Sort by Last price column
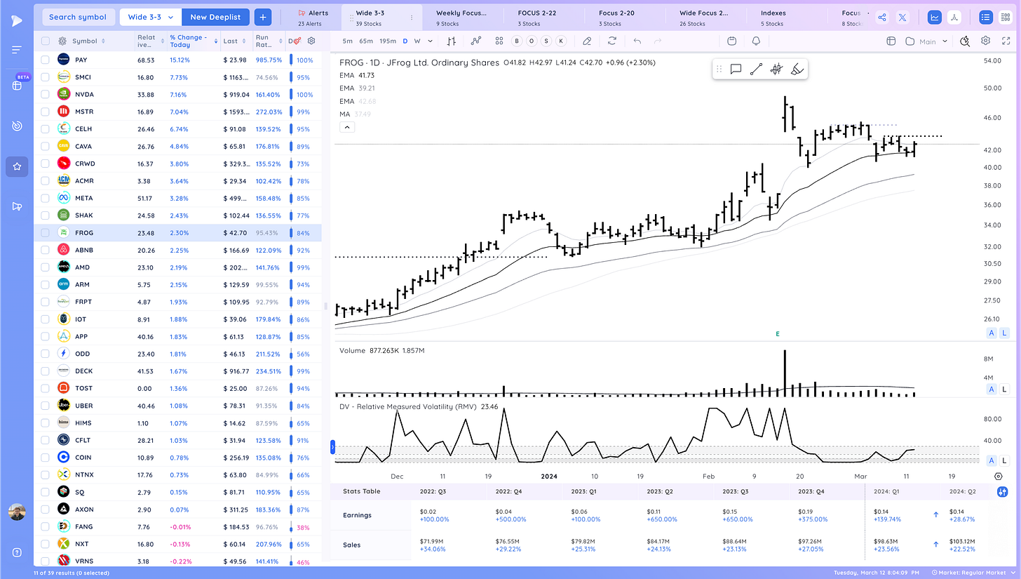 pyautogui.click(x=234, y=41)
